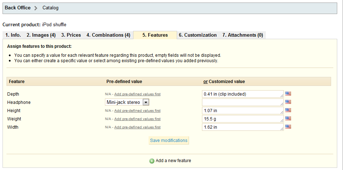Click the Depth feature label
Viewport: 343px width, 170px height.
pyautogui.click(x=13, y=94)
